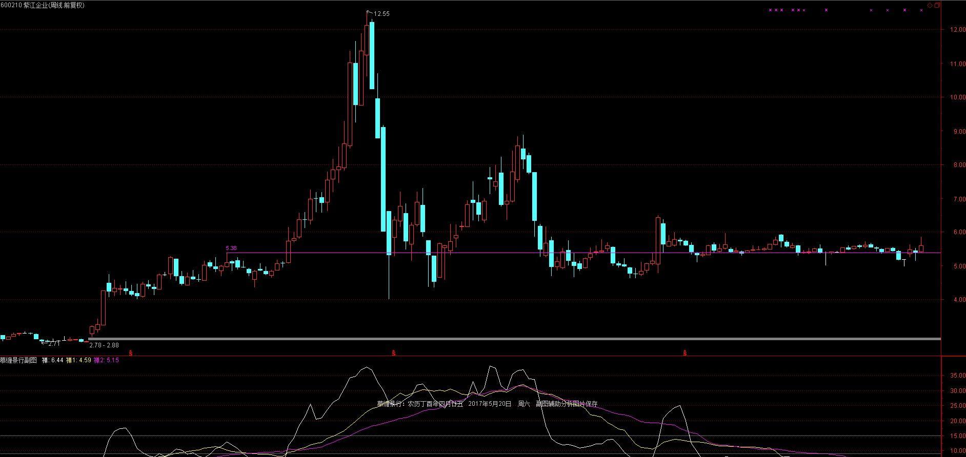Click the 6.00 label on price axis
The width and height of the screenshot is (966, 457).
pos(959,232)
